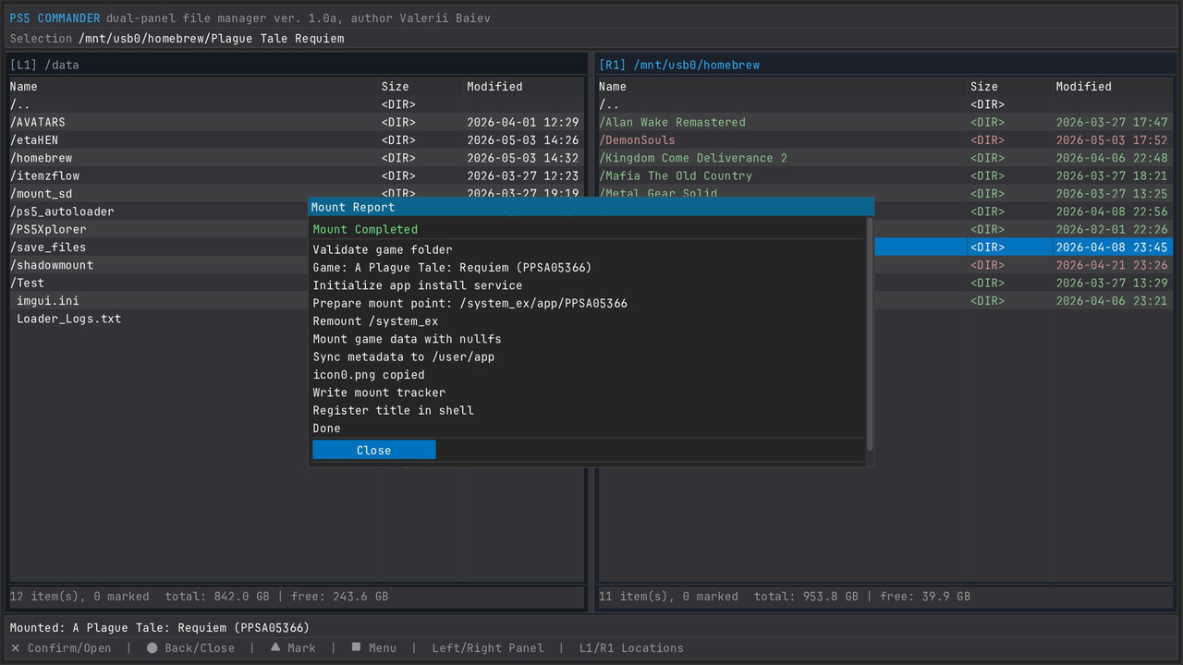Select the Loader_Logs.txt file
Screen dimensions: 1183x665
[158, 319]
